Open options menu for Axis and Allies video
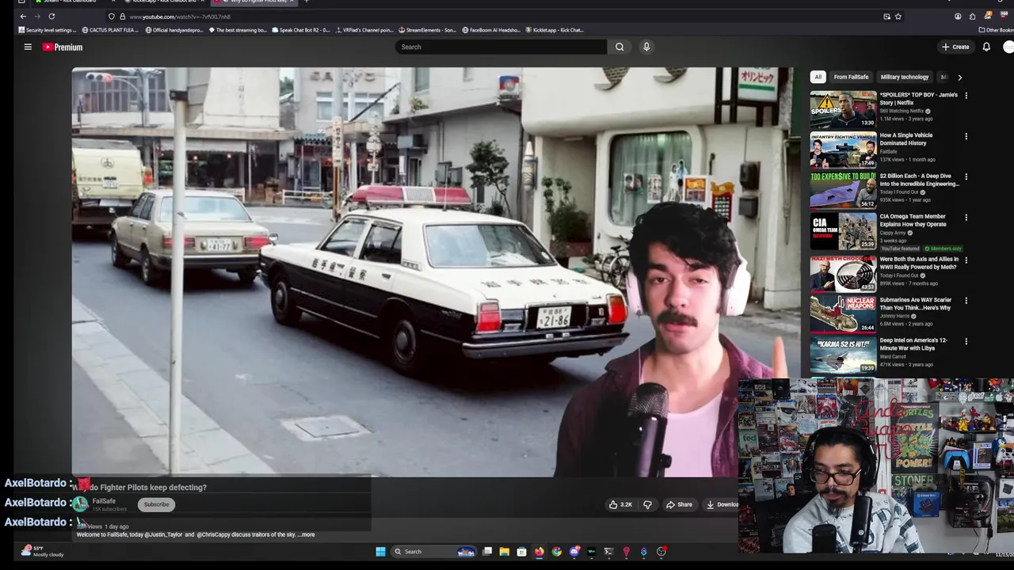1014x570 pixels. (966, 260)
